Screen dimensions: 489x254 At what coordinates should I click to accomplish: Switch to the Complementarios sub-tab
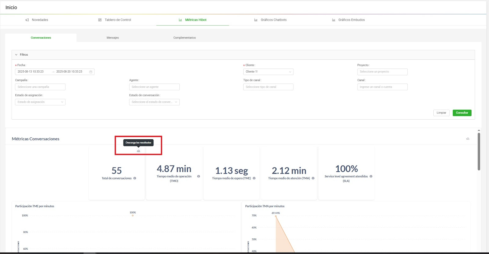[x=185, y=38]
